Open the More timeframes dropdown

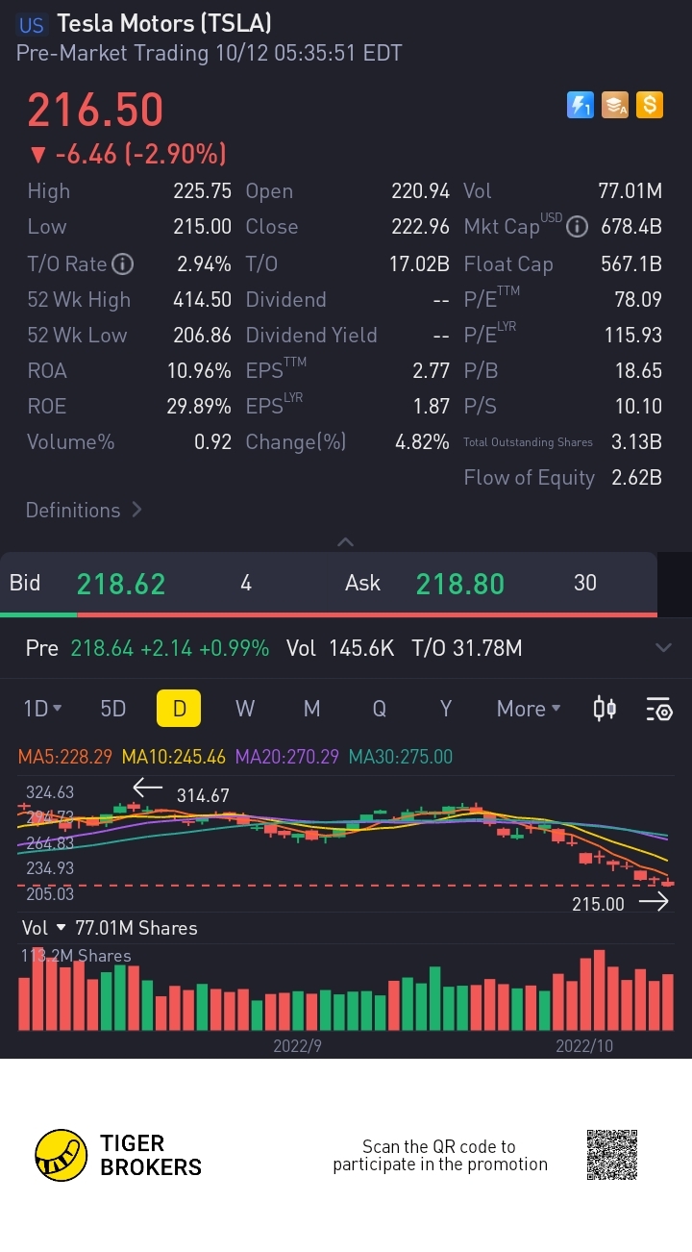[x=529, y=709]
